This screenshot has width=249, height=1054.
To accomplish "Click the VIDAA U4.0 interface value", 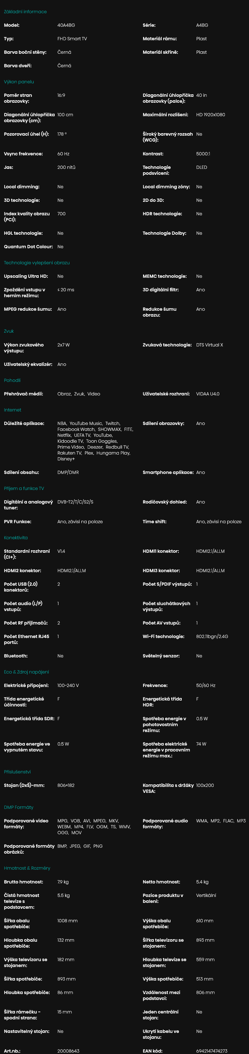I will coord(208,394).
